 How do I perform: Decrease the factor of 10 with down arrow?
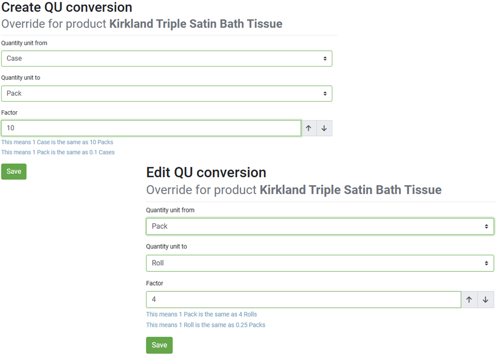click(x=324, y=128)
